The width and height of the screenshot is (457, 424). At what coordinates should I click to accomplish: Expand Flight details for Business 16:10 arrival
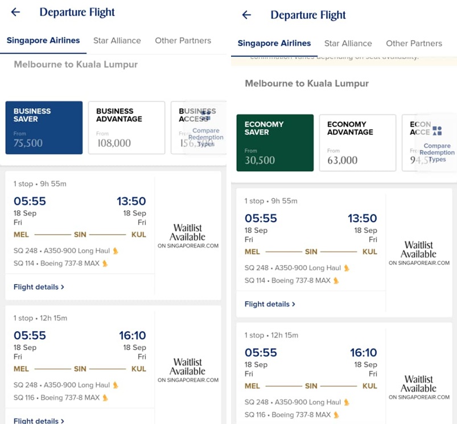click(39, 421)
